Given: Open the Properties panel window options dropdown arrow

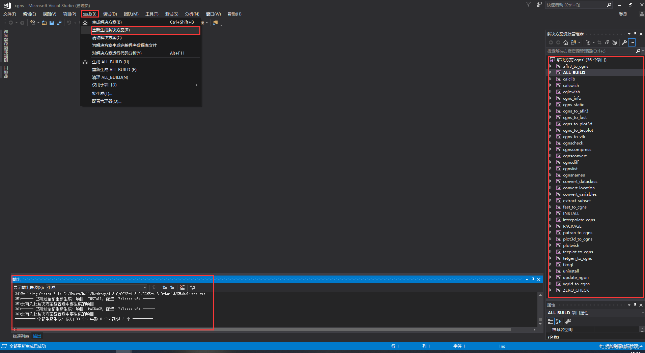Looking at the screenshot, I should (x=629, y=305).
